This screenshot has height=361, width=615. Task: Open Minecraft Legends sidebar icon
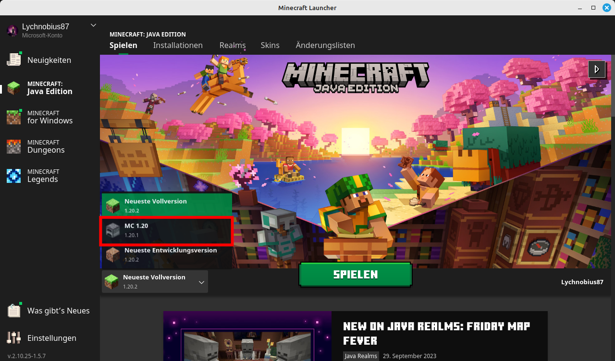point(14,176)
